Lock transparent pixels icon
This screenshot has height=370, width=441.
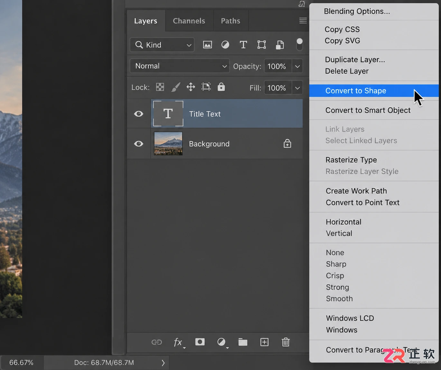[160, 87]
